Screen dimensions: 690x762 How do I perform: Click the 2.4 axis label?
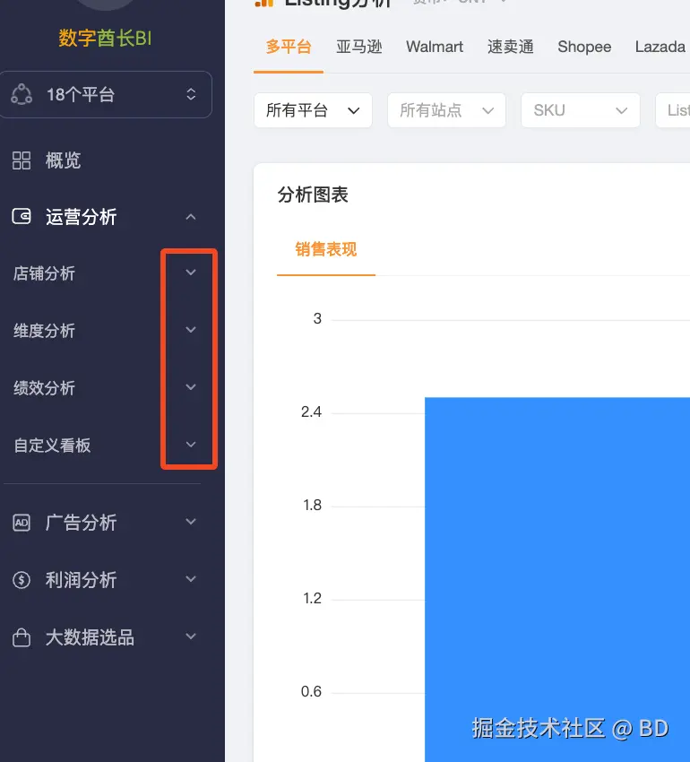click(x=311, y=412)
